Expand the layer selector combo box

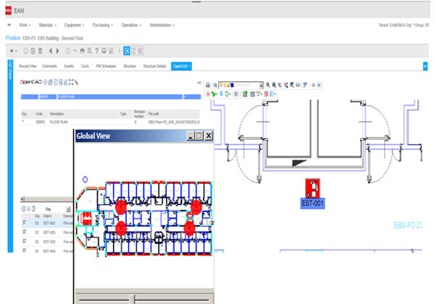(261, 85)
